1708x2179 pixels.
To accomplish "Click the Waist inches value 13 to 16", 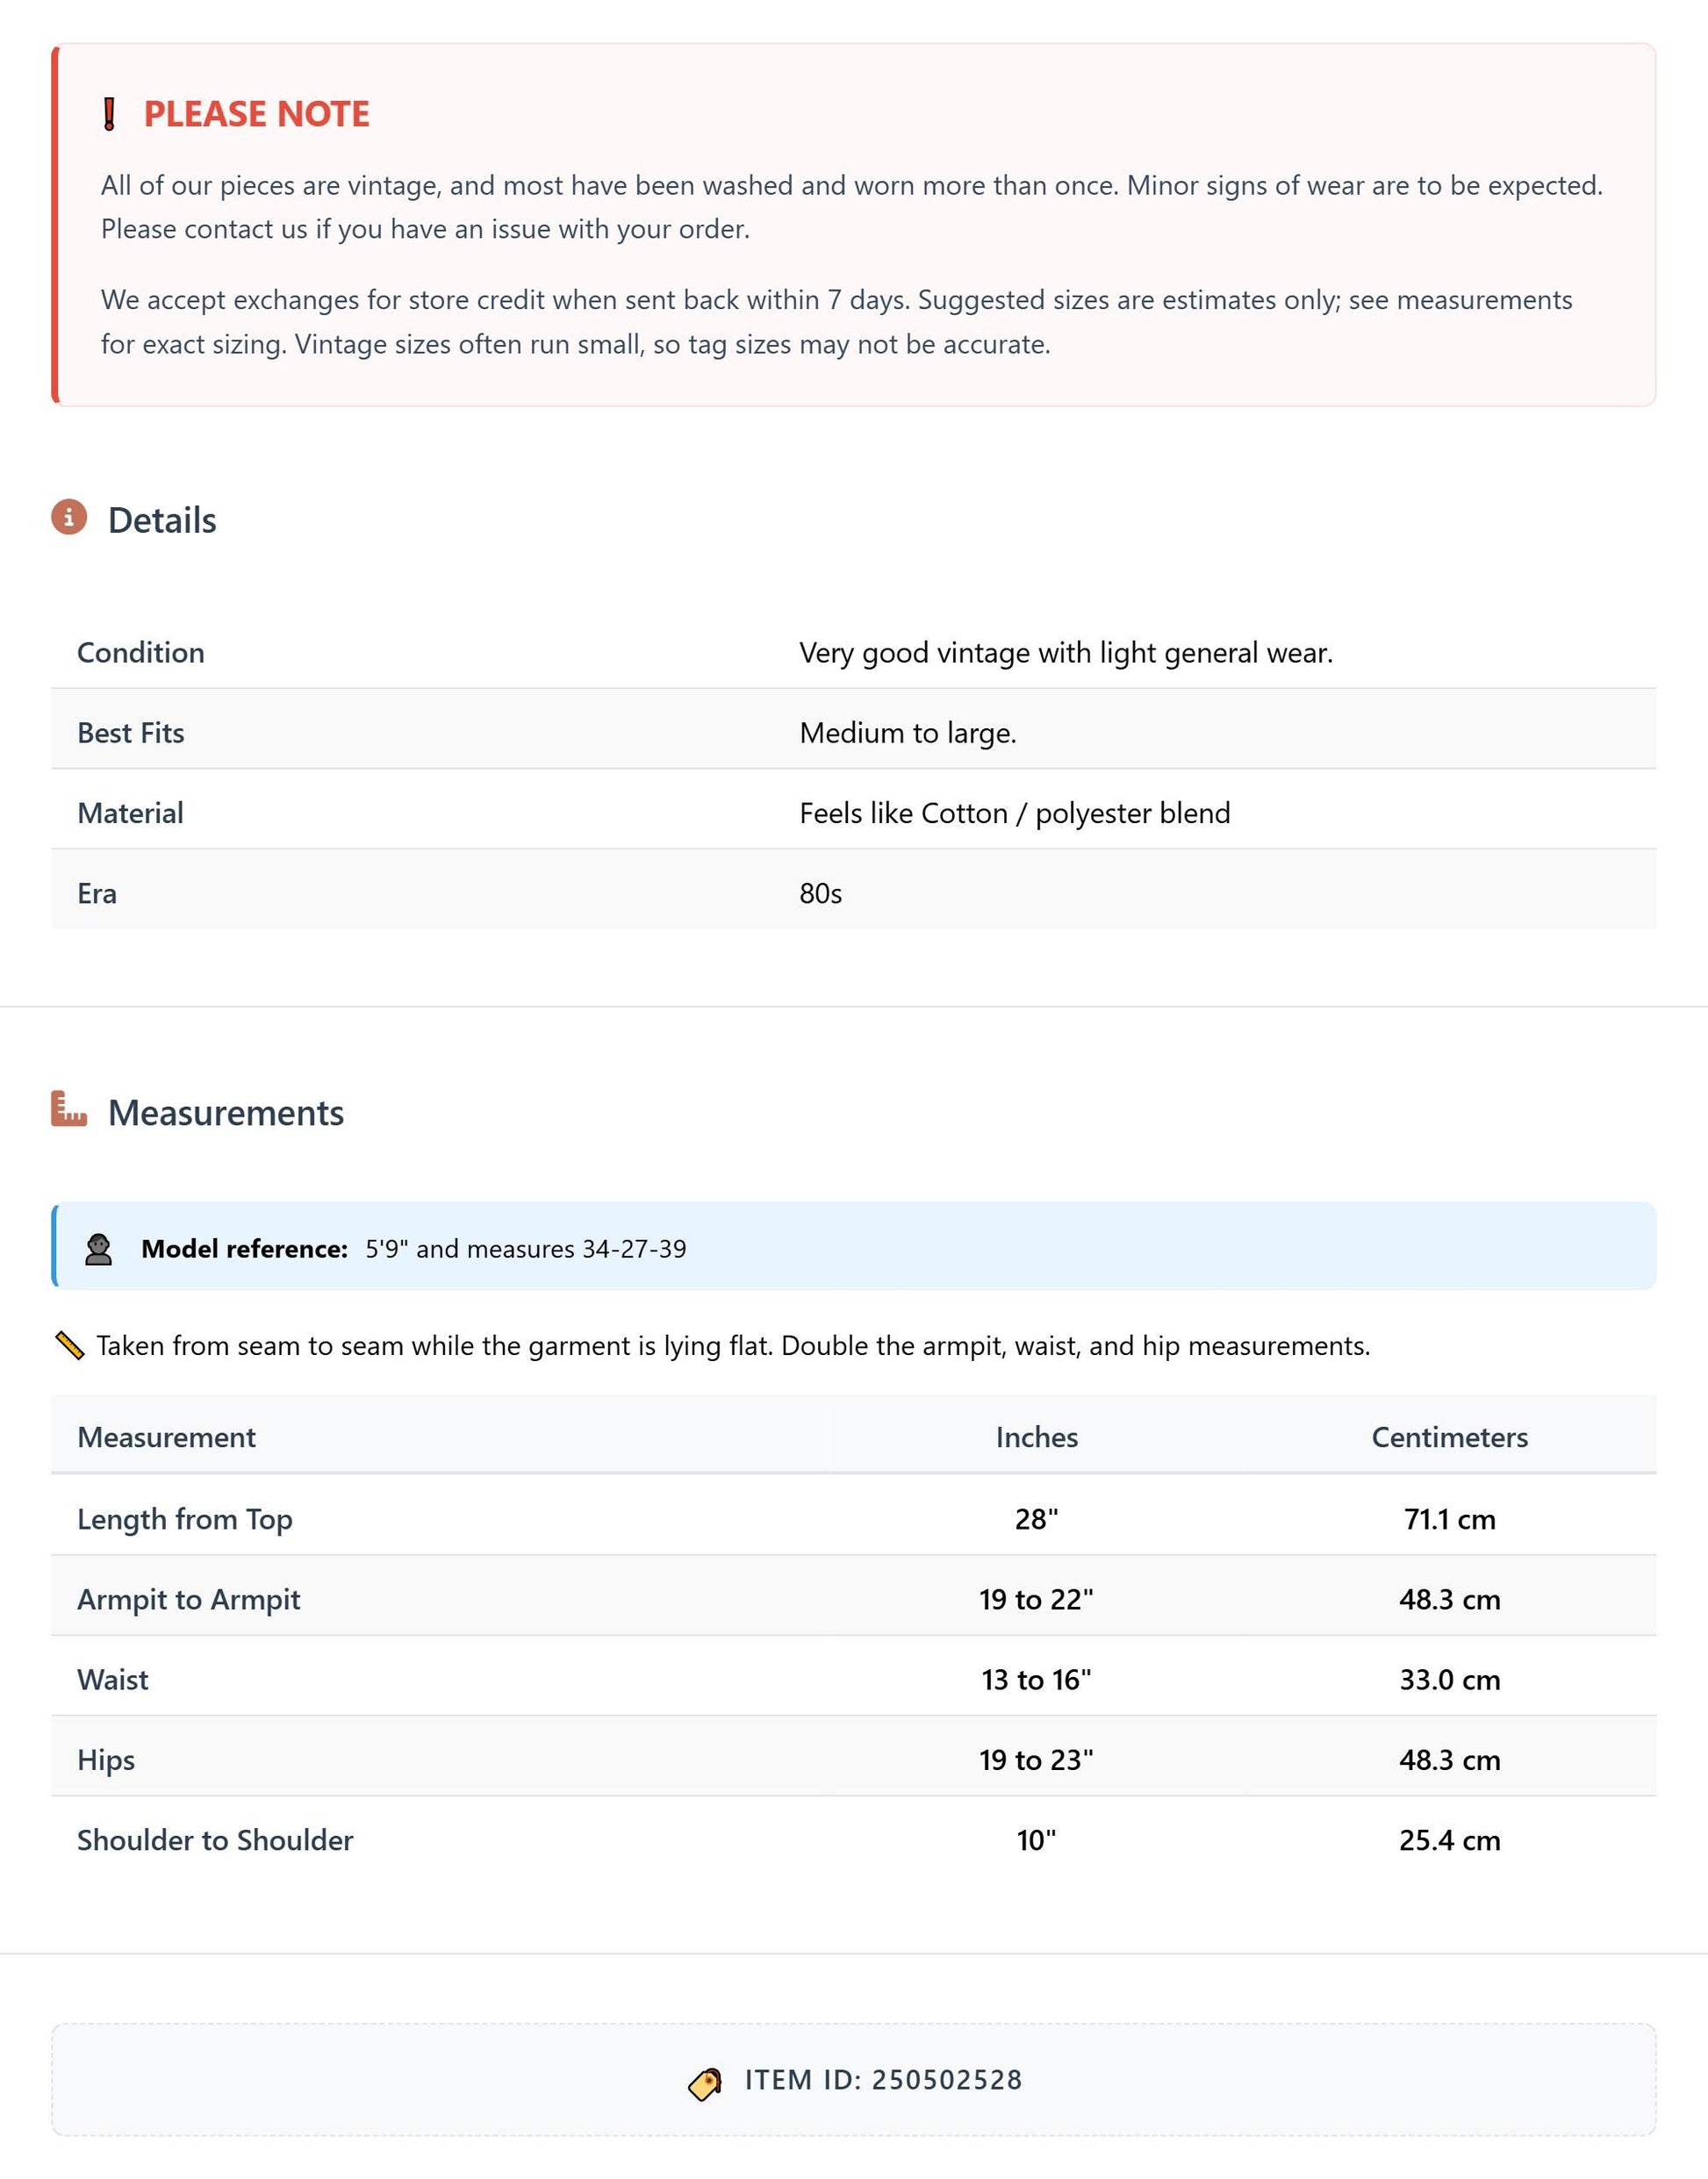I will tap(1037, 1679).
